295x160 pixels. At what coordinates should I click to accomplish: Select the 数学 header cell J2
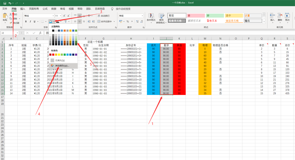point(166,45)
